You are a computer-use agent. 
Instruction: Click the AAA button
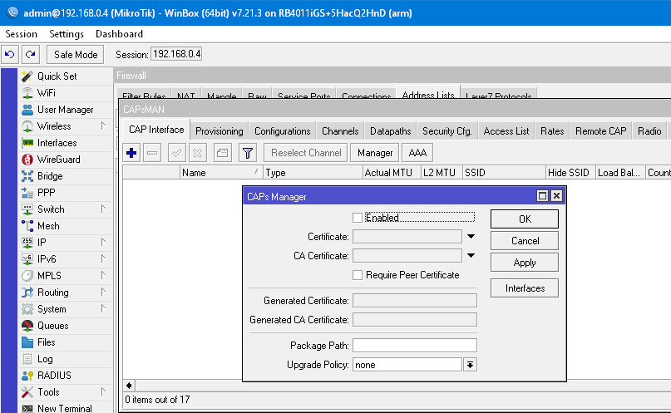click(x=417, y=153)
